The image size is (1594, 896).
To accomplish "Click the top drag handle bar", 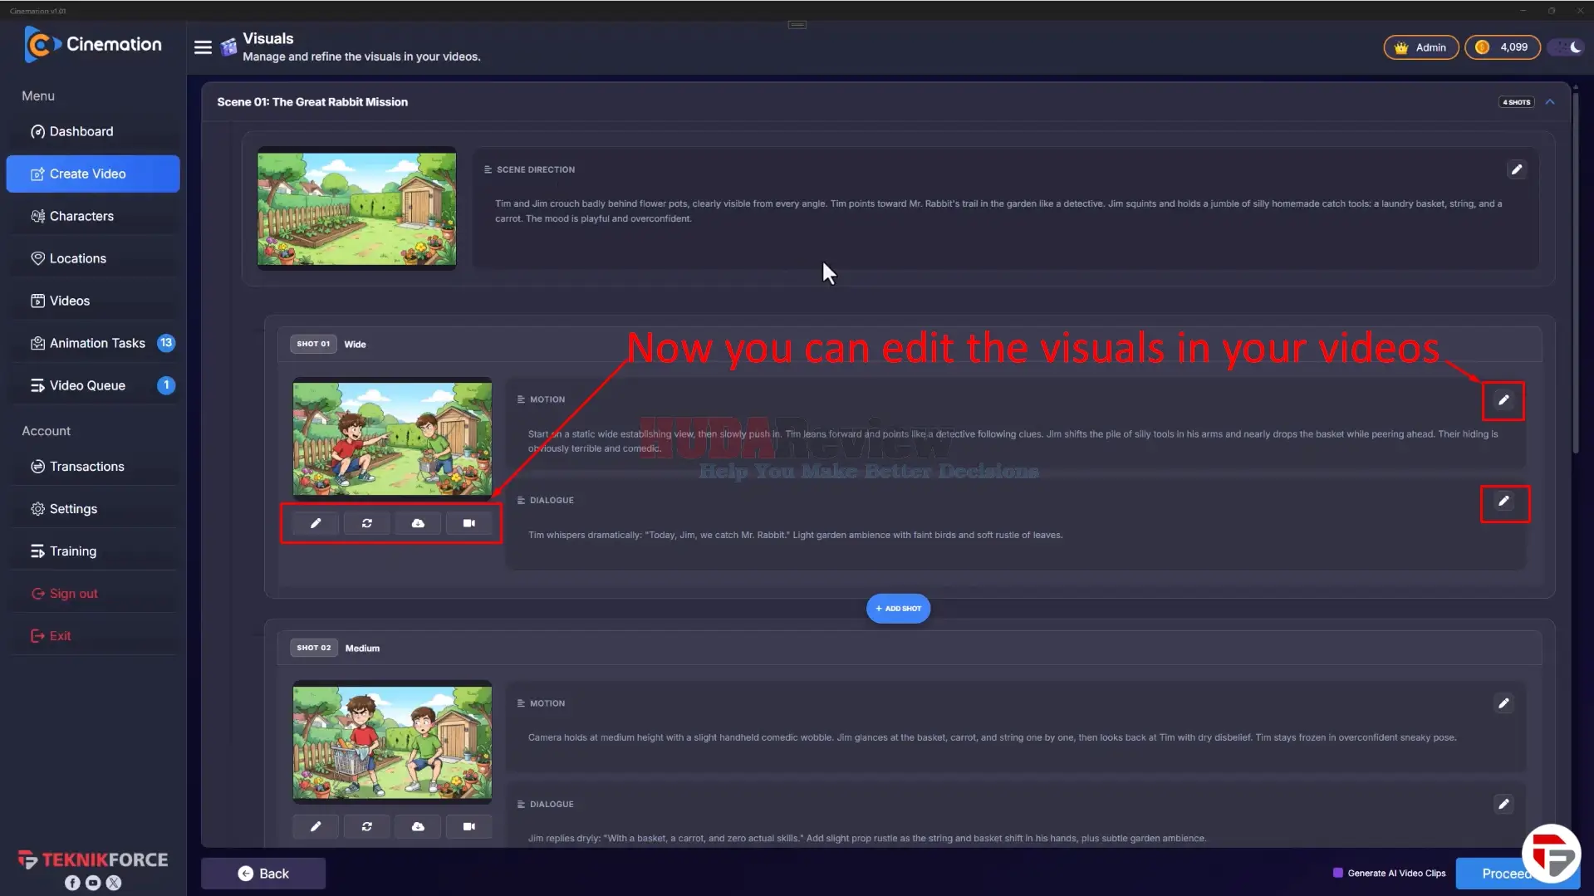I will coord(797,25).
